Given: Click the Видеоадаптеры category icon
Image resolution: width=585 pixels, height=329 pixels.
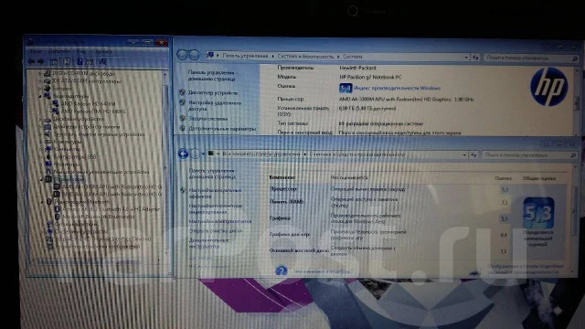Looking at the screenshot, I should [48, 96].
